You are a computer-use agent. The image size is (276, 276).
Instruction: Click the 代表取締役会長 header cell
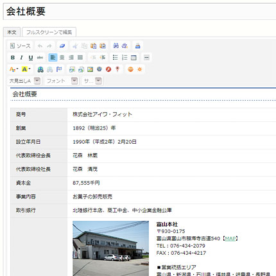(39, 156)
